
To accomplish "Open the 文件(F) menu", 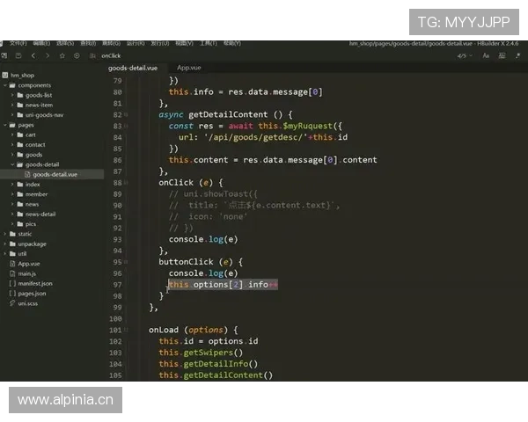I will point(18,42).
